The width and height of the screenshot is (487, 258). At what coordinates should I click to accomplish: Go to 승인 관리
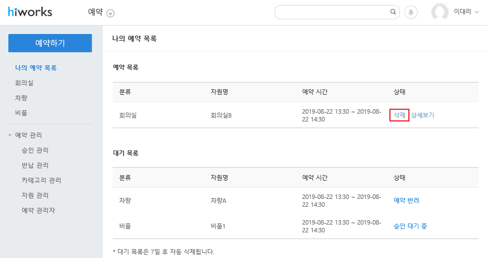click(x=35, y=150)
